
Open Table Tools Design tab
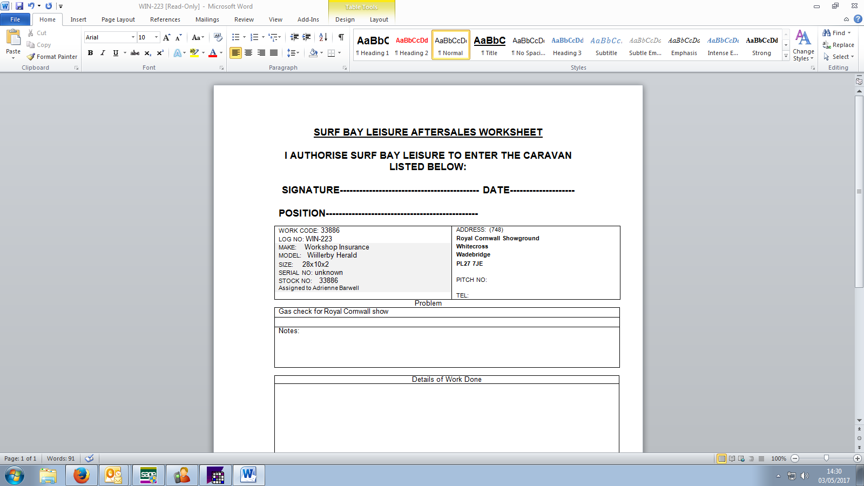point(345,19)
